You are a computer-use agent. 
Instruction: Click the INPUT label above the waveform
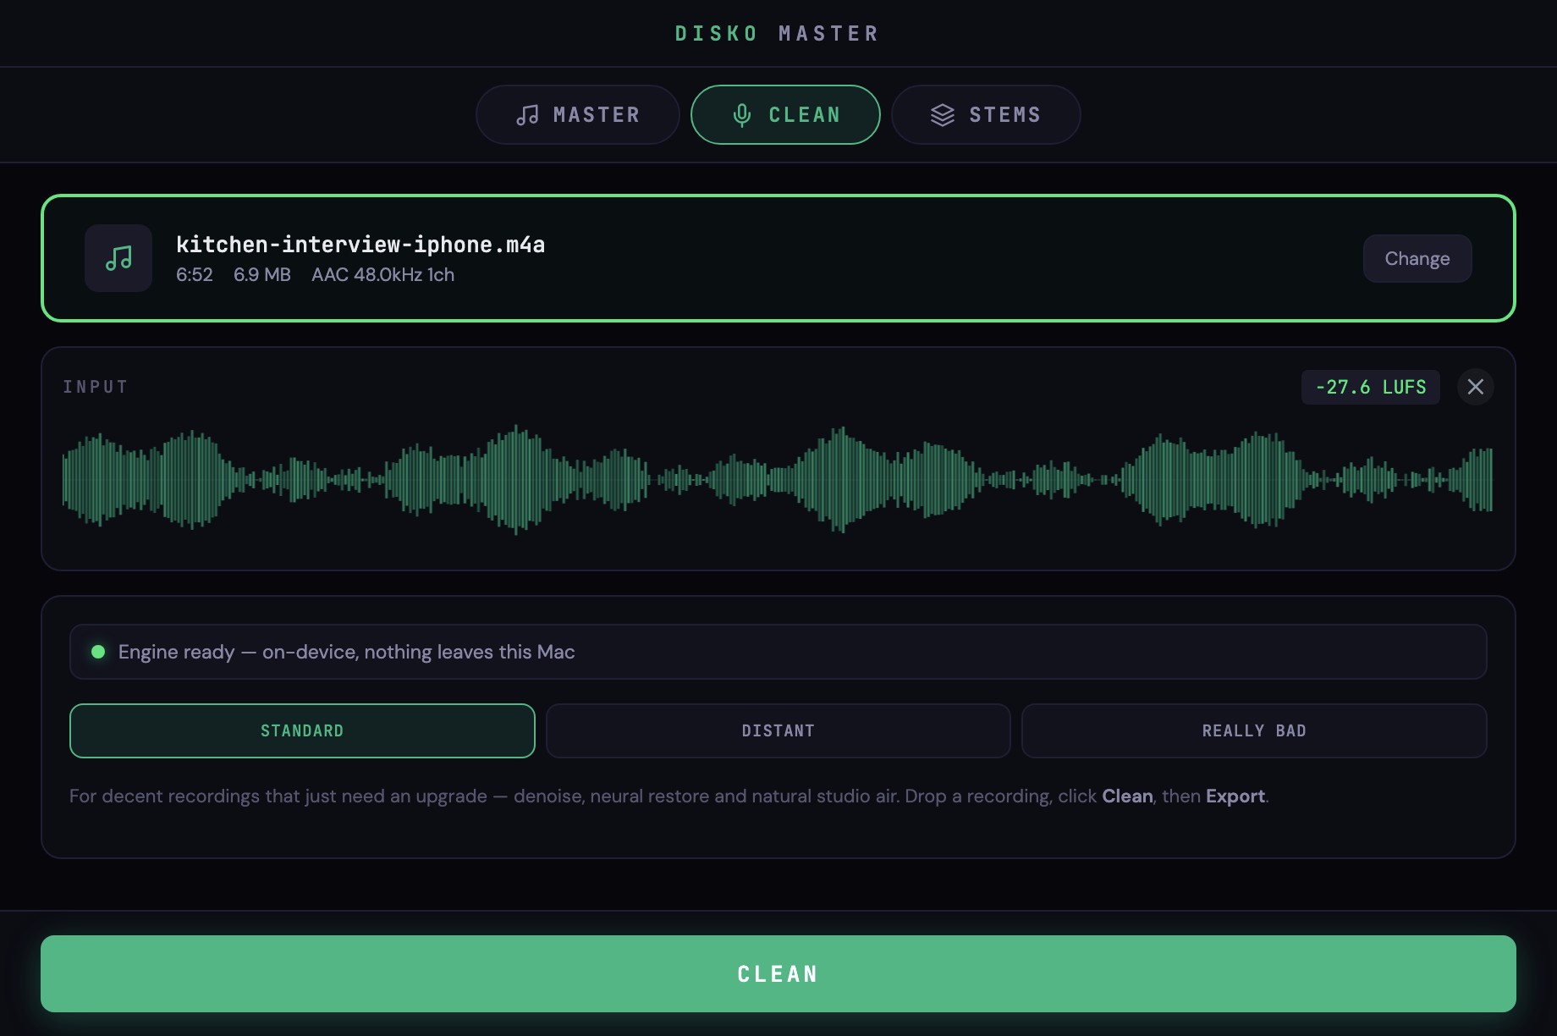coord(96,387)
